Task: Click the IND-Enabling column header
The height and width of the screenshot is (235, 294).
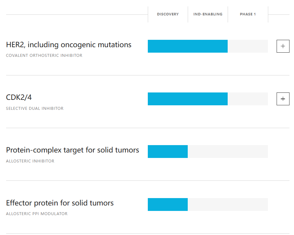Action: pyautogui.click(x=208, y=14)
